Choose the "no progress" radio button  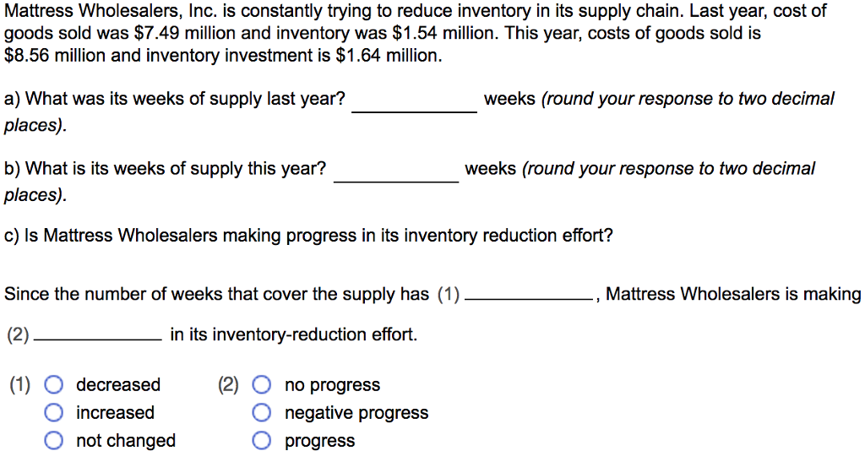pyautogui.click(x=262, y=385)
